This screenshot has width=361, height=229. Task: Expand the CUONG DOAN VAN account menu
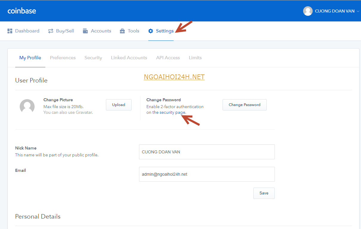(x=335, y=11)
